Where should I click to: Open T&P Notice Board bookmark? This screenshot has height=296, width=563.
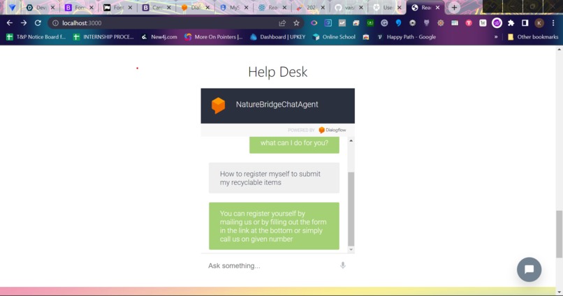[36, 37]
